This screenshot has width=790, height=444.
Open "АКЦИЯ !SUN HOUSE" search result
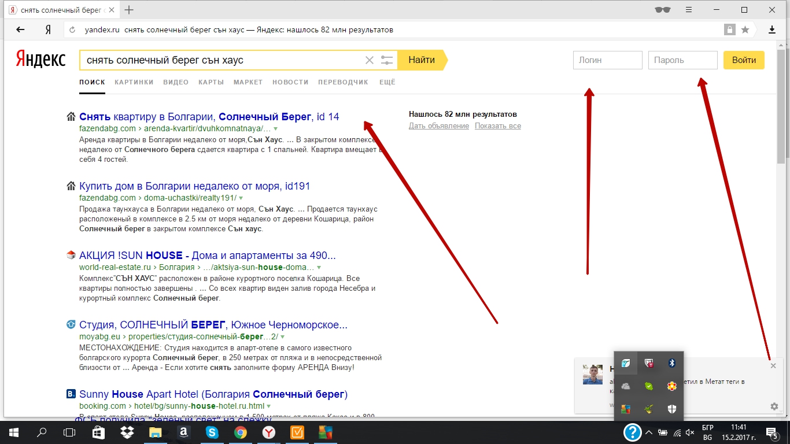click(208, 256)
